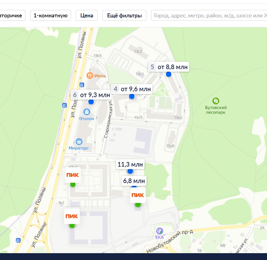Open the Цена price filter
The image size is (267, 260).
tap(87, 16)
